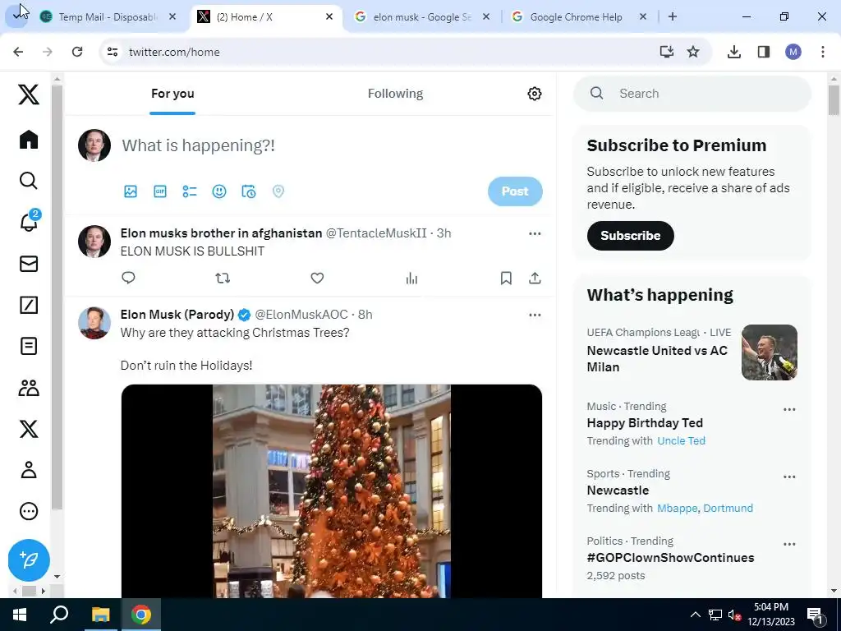Bookmark the TentacleMuskII post

(506, 278)
